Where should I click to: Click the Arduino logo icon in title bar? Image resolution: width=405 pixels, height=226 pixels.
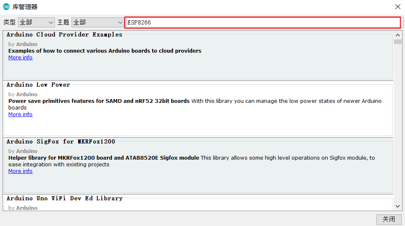pos(6,7)
